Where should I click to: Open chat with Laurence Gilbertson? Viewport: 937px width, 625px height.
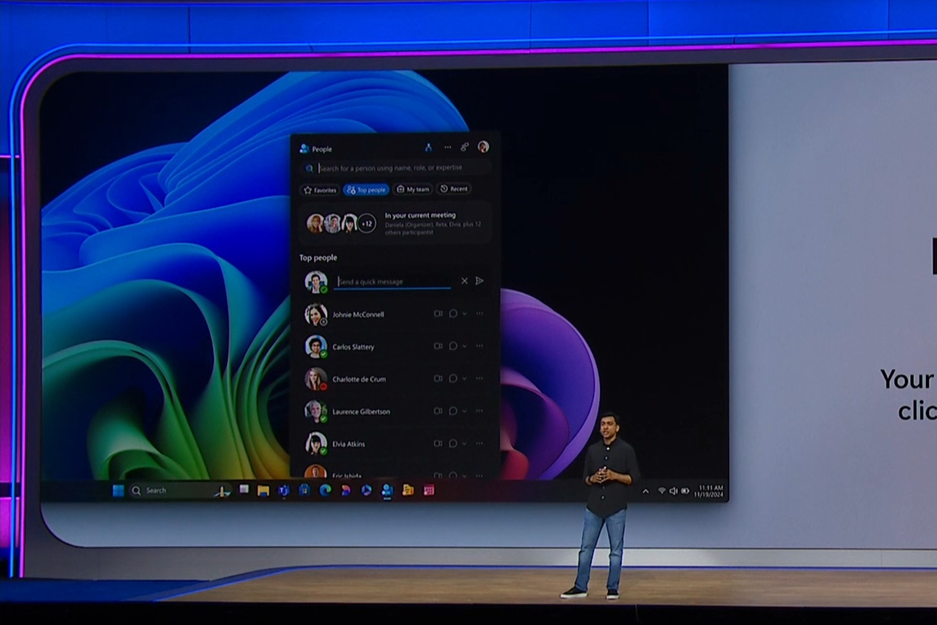[454, 411]
